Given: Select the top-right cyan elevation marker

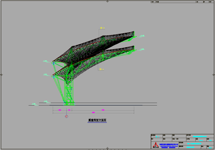Looking at the screenshot, I should [x=142, y=36].
